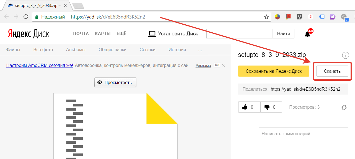Screen dimensions: 355x159
Task: Switch to the Файлы tab
Action: tap(13, 50)
